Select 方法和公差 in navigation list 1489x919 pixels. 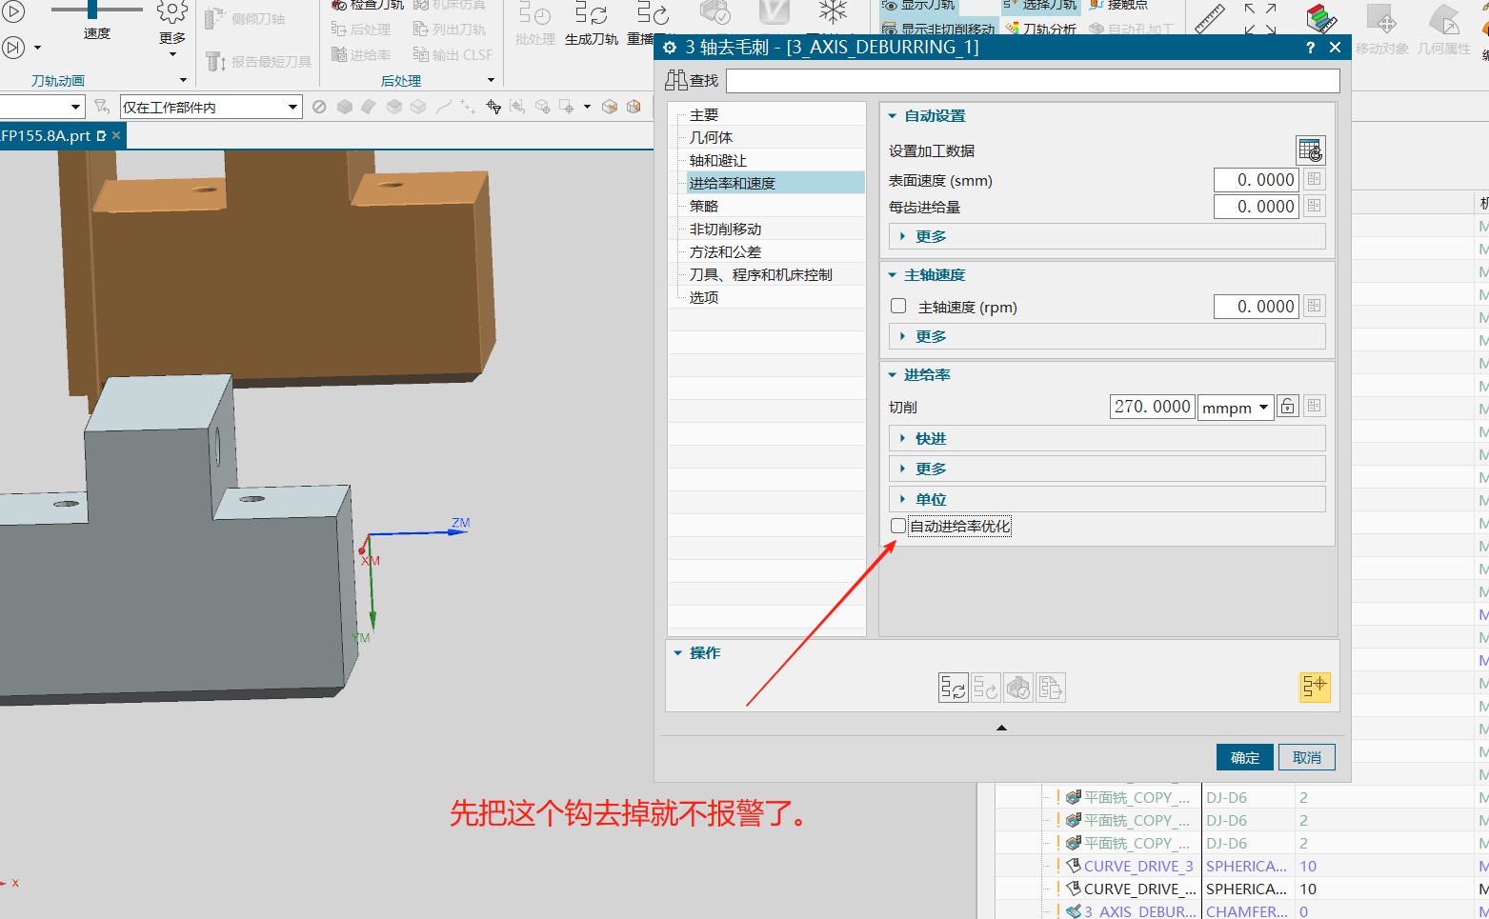pyautogui.click(x=725, y=251)
